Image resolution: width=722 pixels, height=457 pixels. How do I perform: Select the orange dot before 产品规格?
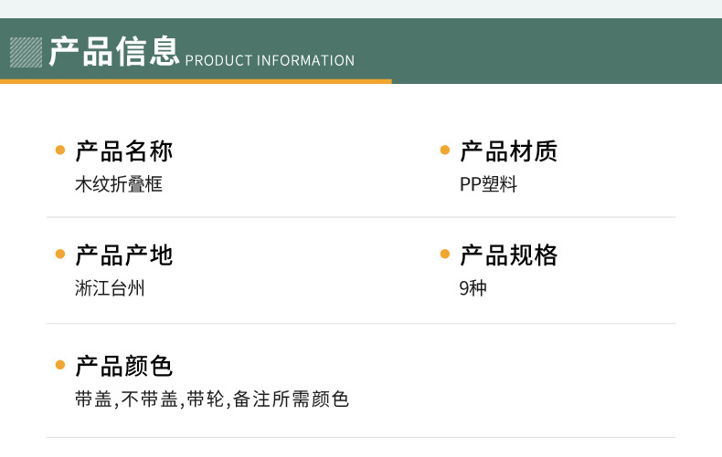coord(445,255)
